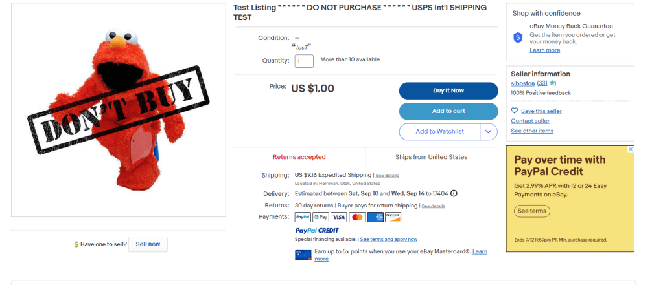Expand the Add to Watchlist dropdown arrow
Image resolution: width=663 pixels, height=285 pixels.
coord(489,131)
